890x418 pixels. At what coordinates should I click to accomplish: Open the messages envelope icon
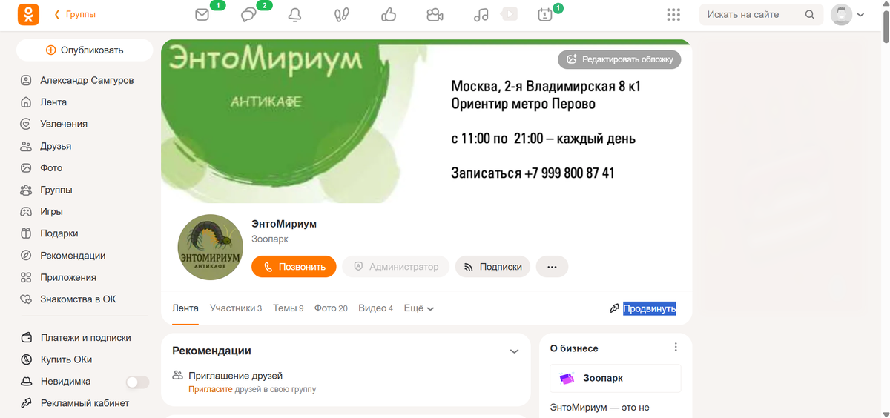coord(202,15)
